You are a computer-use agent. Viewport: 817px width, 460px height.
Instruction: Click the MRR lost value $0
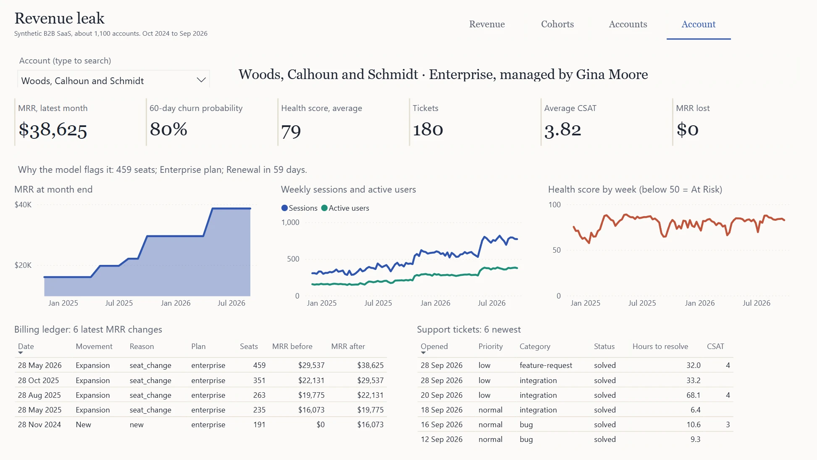[687, 130]
